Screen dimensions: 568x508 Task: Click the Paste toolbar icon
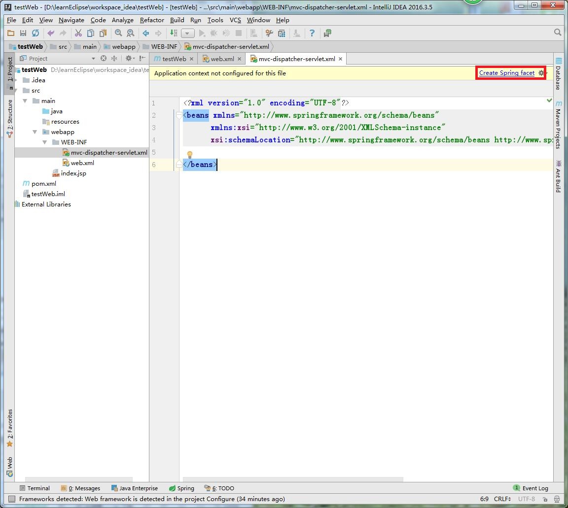(103, 34)
